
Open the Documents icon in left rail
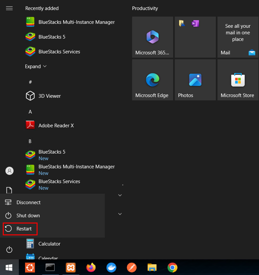coord(9,190)
